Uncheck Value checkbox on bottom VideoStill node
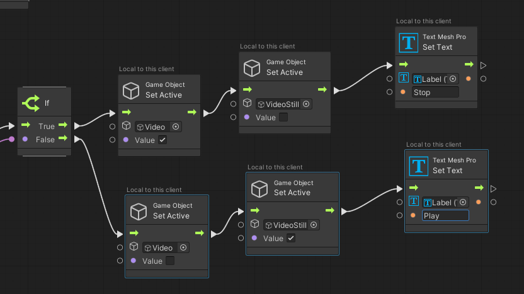The width and height of the screenshot is (524, 294). pos(291,238)
